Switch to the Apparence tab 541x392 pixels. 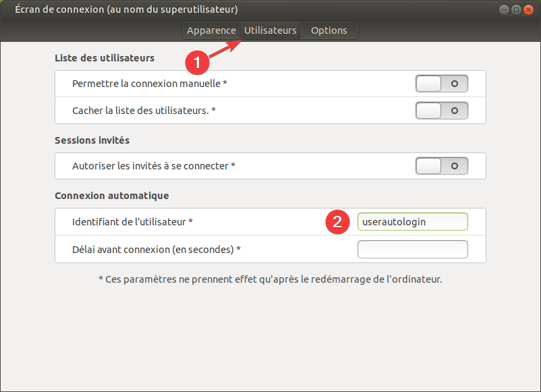coord(211,30)
